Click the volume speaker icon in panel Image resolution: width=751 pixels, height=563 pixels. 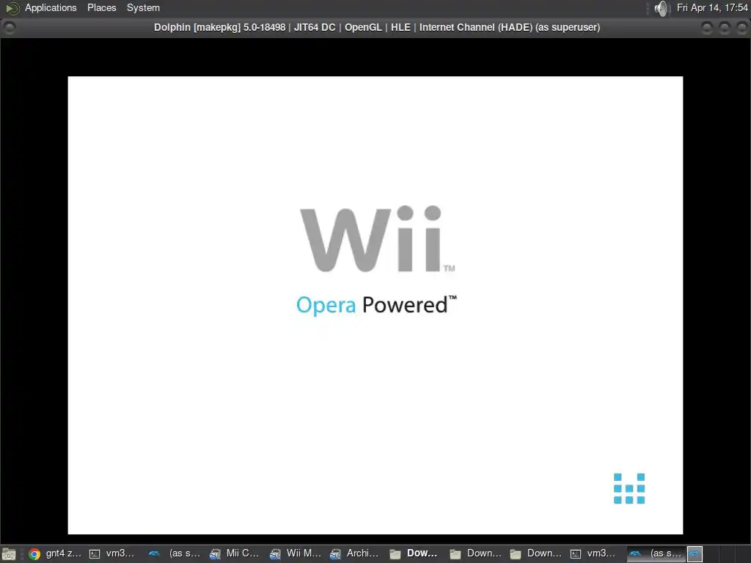coord(661,8)
